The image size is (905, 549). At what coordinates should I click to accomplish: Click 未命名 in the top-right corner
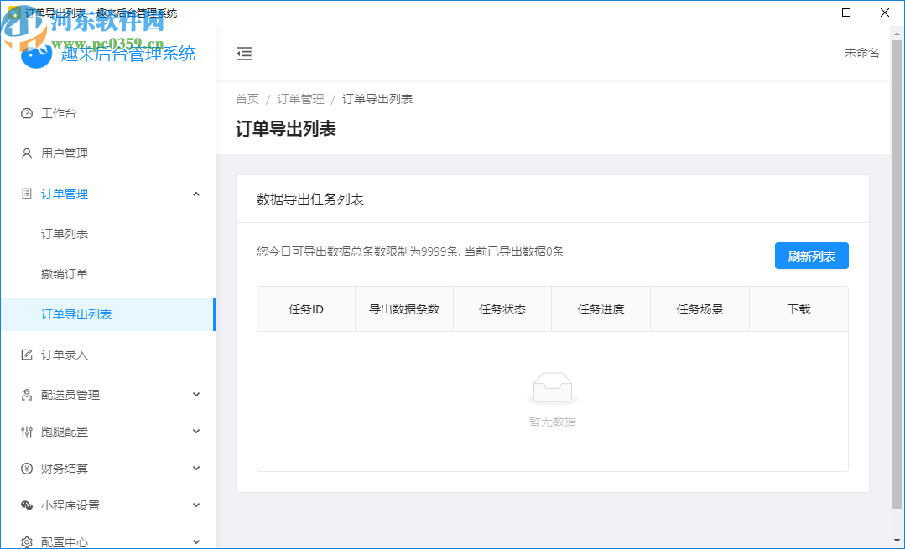(x=861, y=50)
